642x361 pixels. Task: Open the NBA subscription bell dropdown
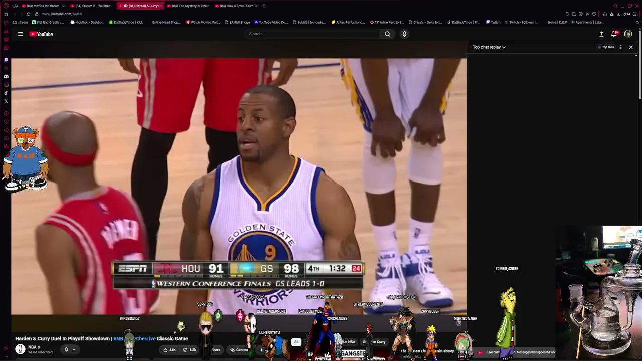(70, 350)
